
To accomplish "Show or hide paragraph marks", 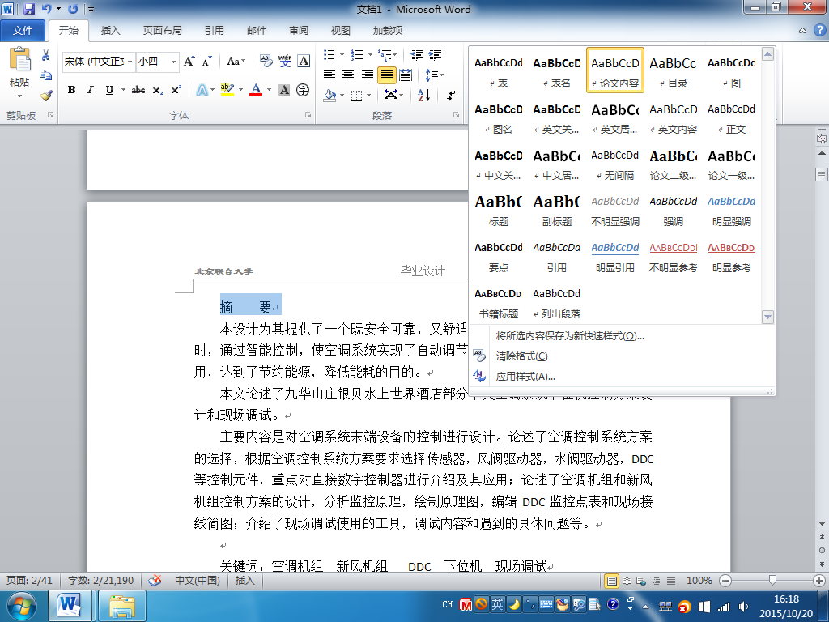I will pyautogui.click(x=451, y=96).
